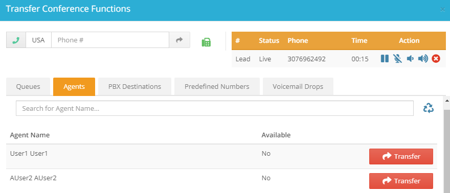The width and height of the screenshot is (450, 193).
Task: Lower the call volume icon
Action: pyautogui.click(x=410, y=59)
